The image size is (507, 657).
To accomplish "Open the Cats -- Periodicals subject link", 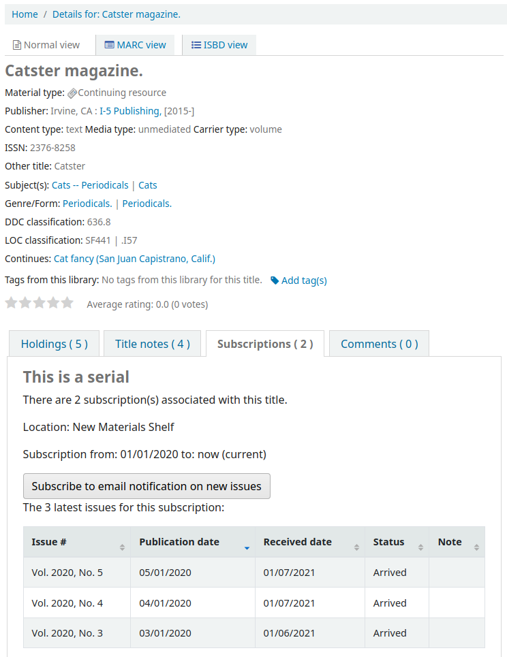I will click(89, 185).
